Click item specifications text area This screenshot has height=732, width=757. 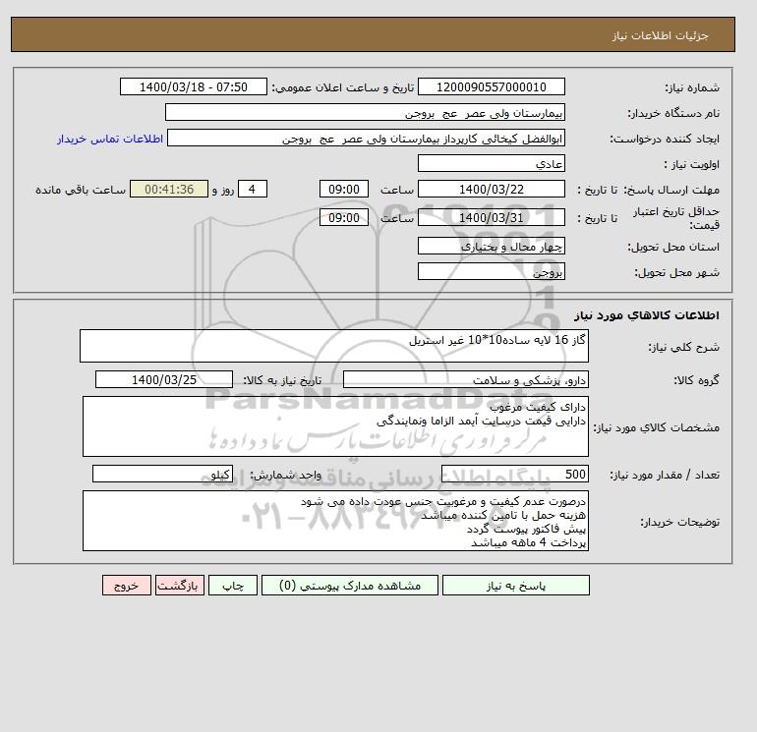335,426
